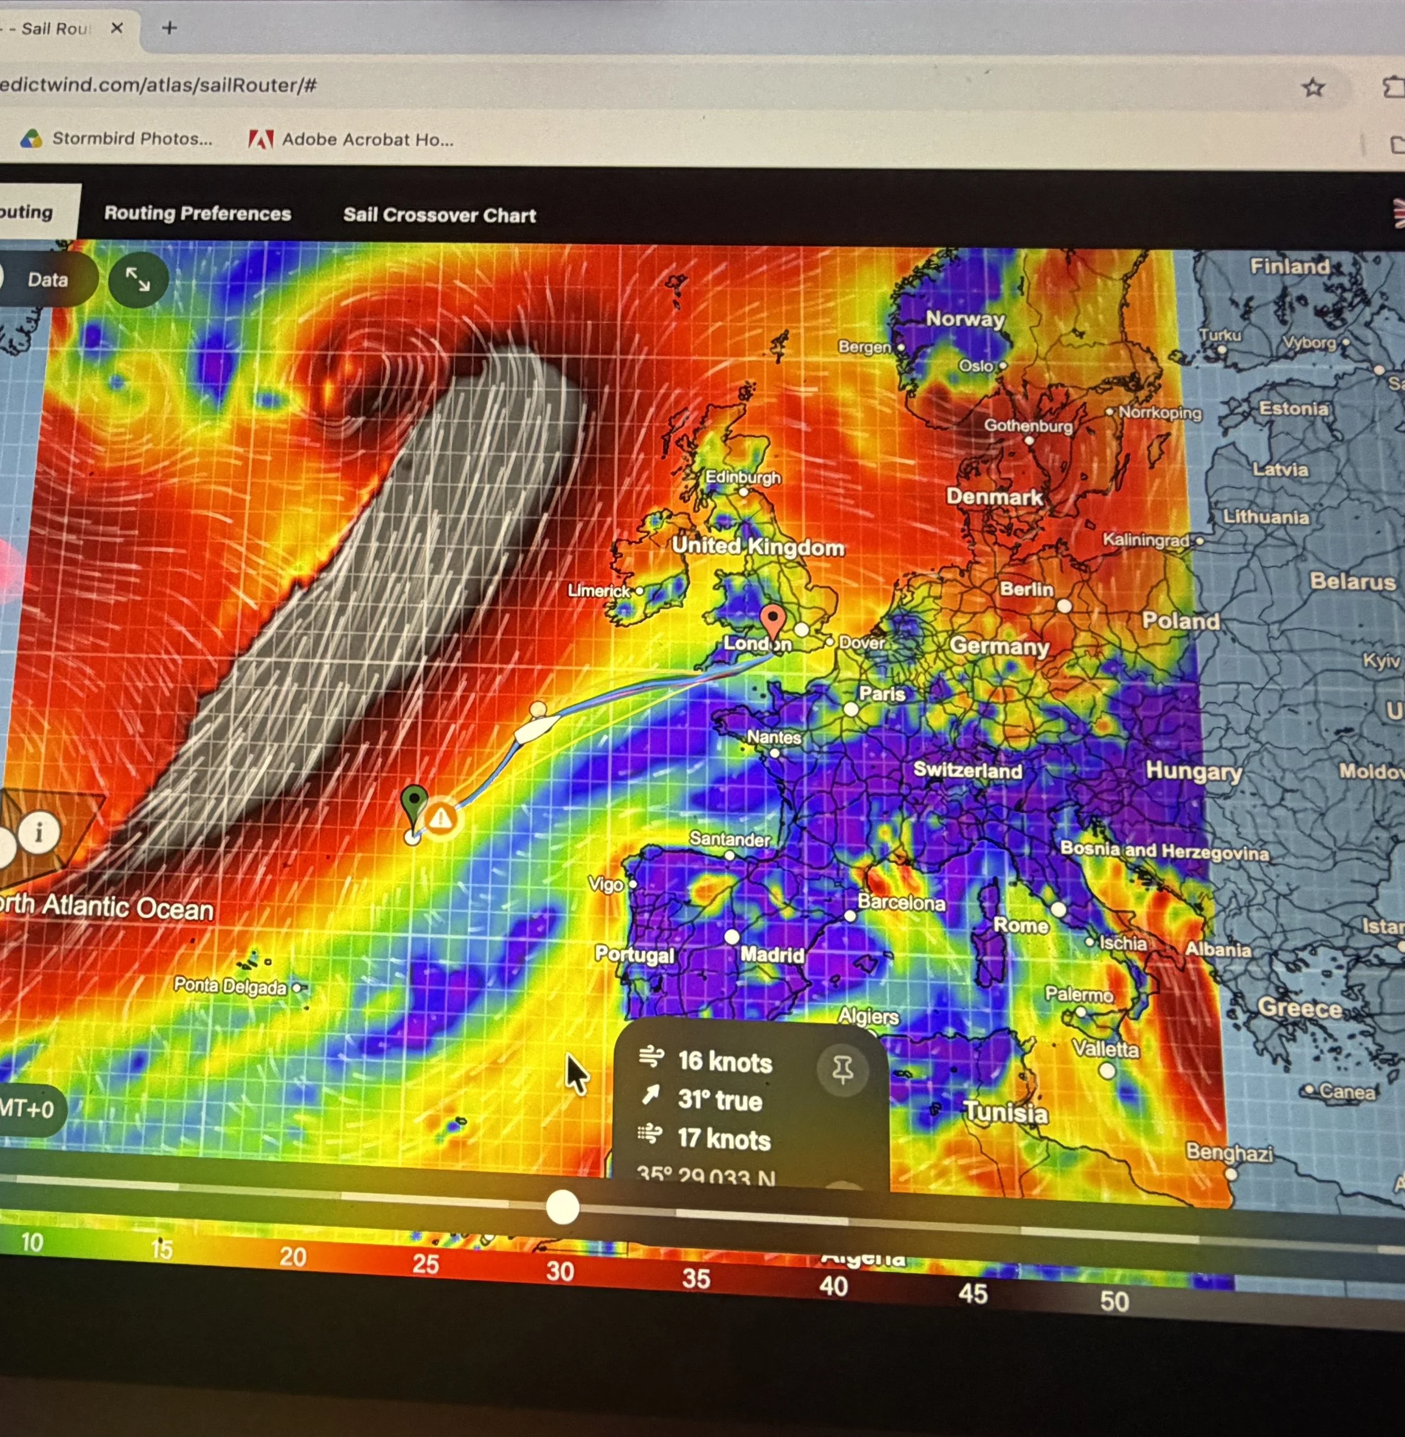Click the browser address bar URL
The height and width of the screenshot is (1437, 1405).
coord(158,85)
